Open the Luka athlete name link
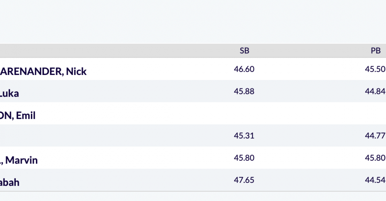 [9, 94]
